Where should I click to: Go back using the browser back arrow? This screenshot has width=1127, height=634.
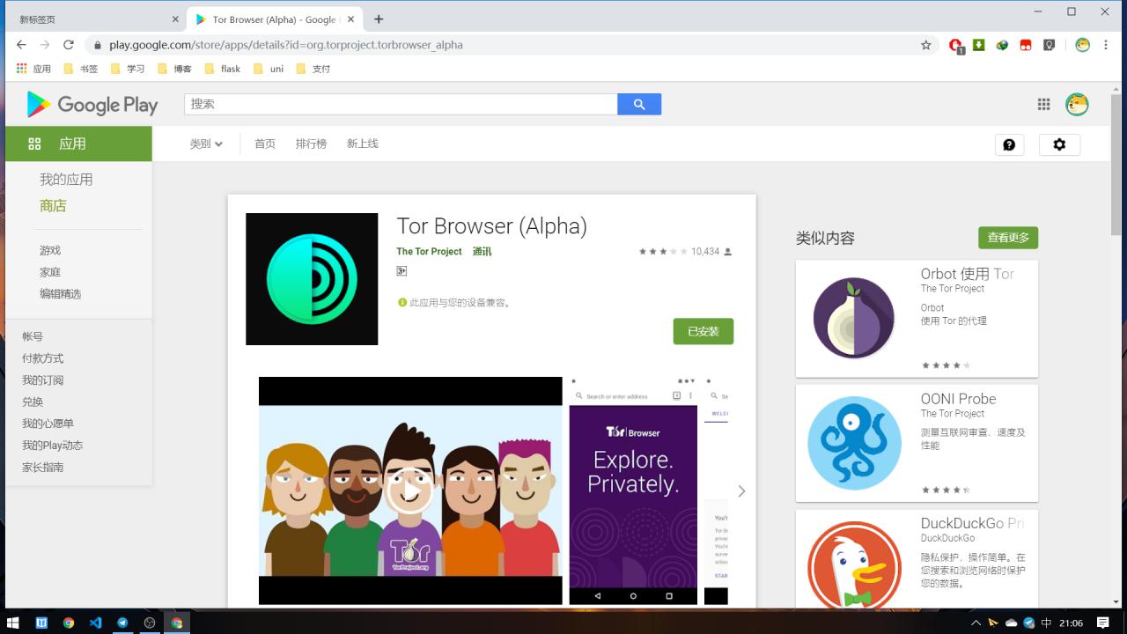[21, 45]
